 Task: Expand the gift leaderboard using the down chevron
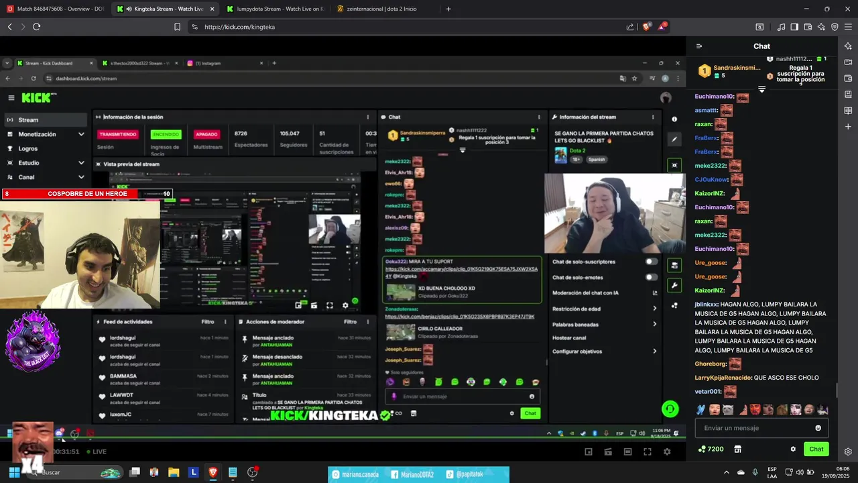(761, 90)
